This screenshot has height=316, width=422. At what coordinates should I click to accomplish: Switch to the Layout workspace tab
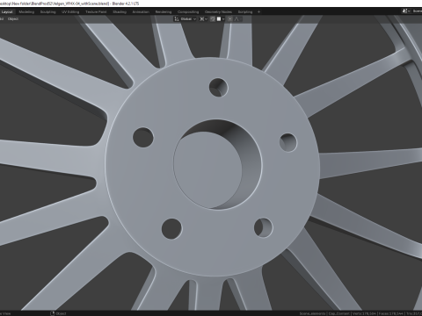coord(7,12)
